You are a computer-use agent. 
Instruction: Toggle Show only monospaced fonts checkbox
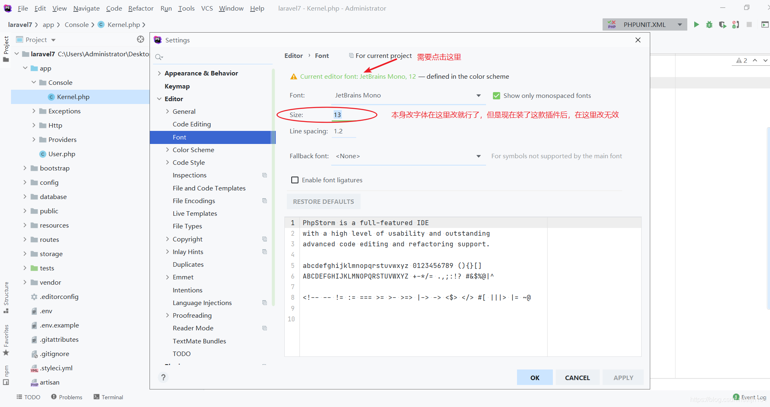[496, 95]
